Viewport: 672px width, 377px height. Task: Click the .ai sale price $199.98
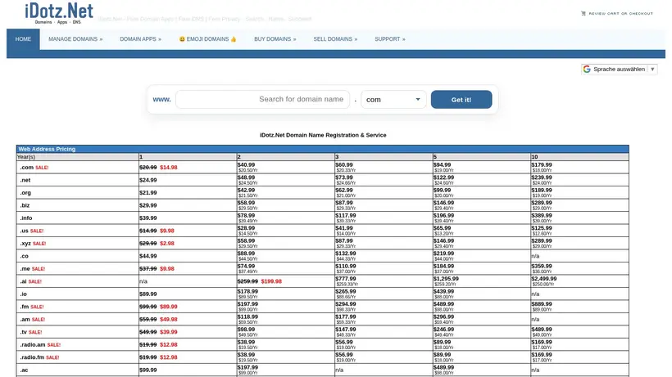271,281
